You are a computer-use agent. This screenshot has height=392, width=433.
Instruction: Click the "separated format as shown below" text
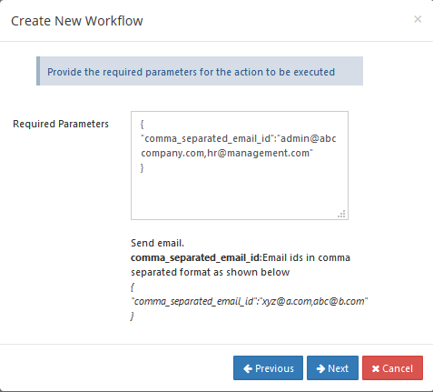211,272
